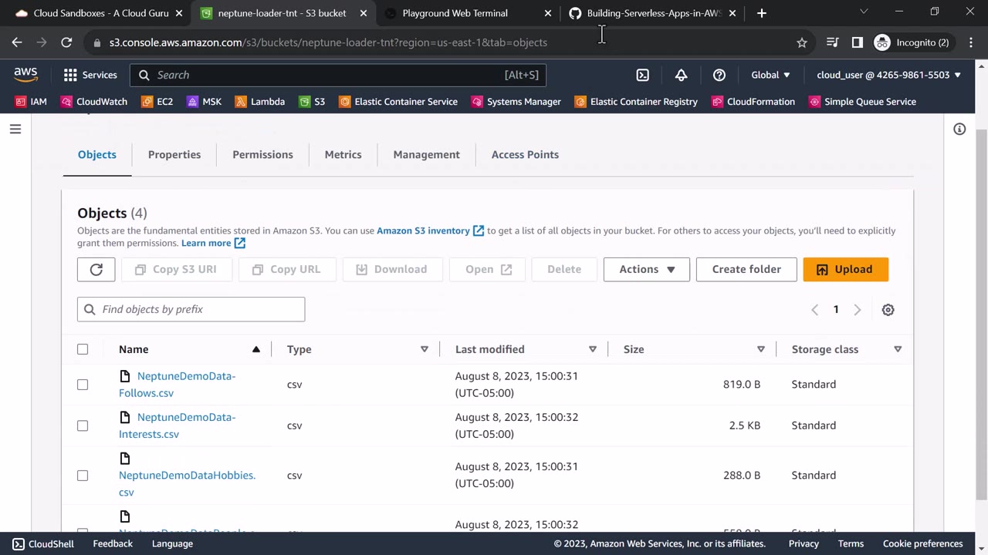
Task: Switch to Playground Web Terminal browser tab
Action: coord(466,13)
